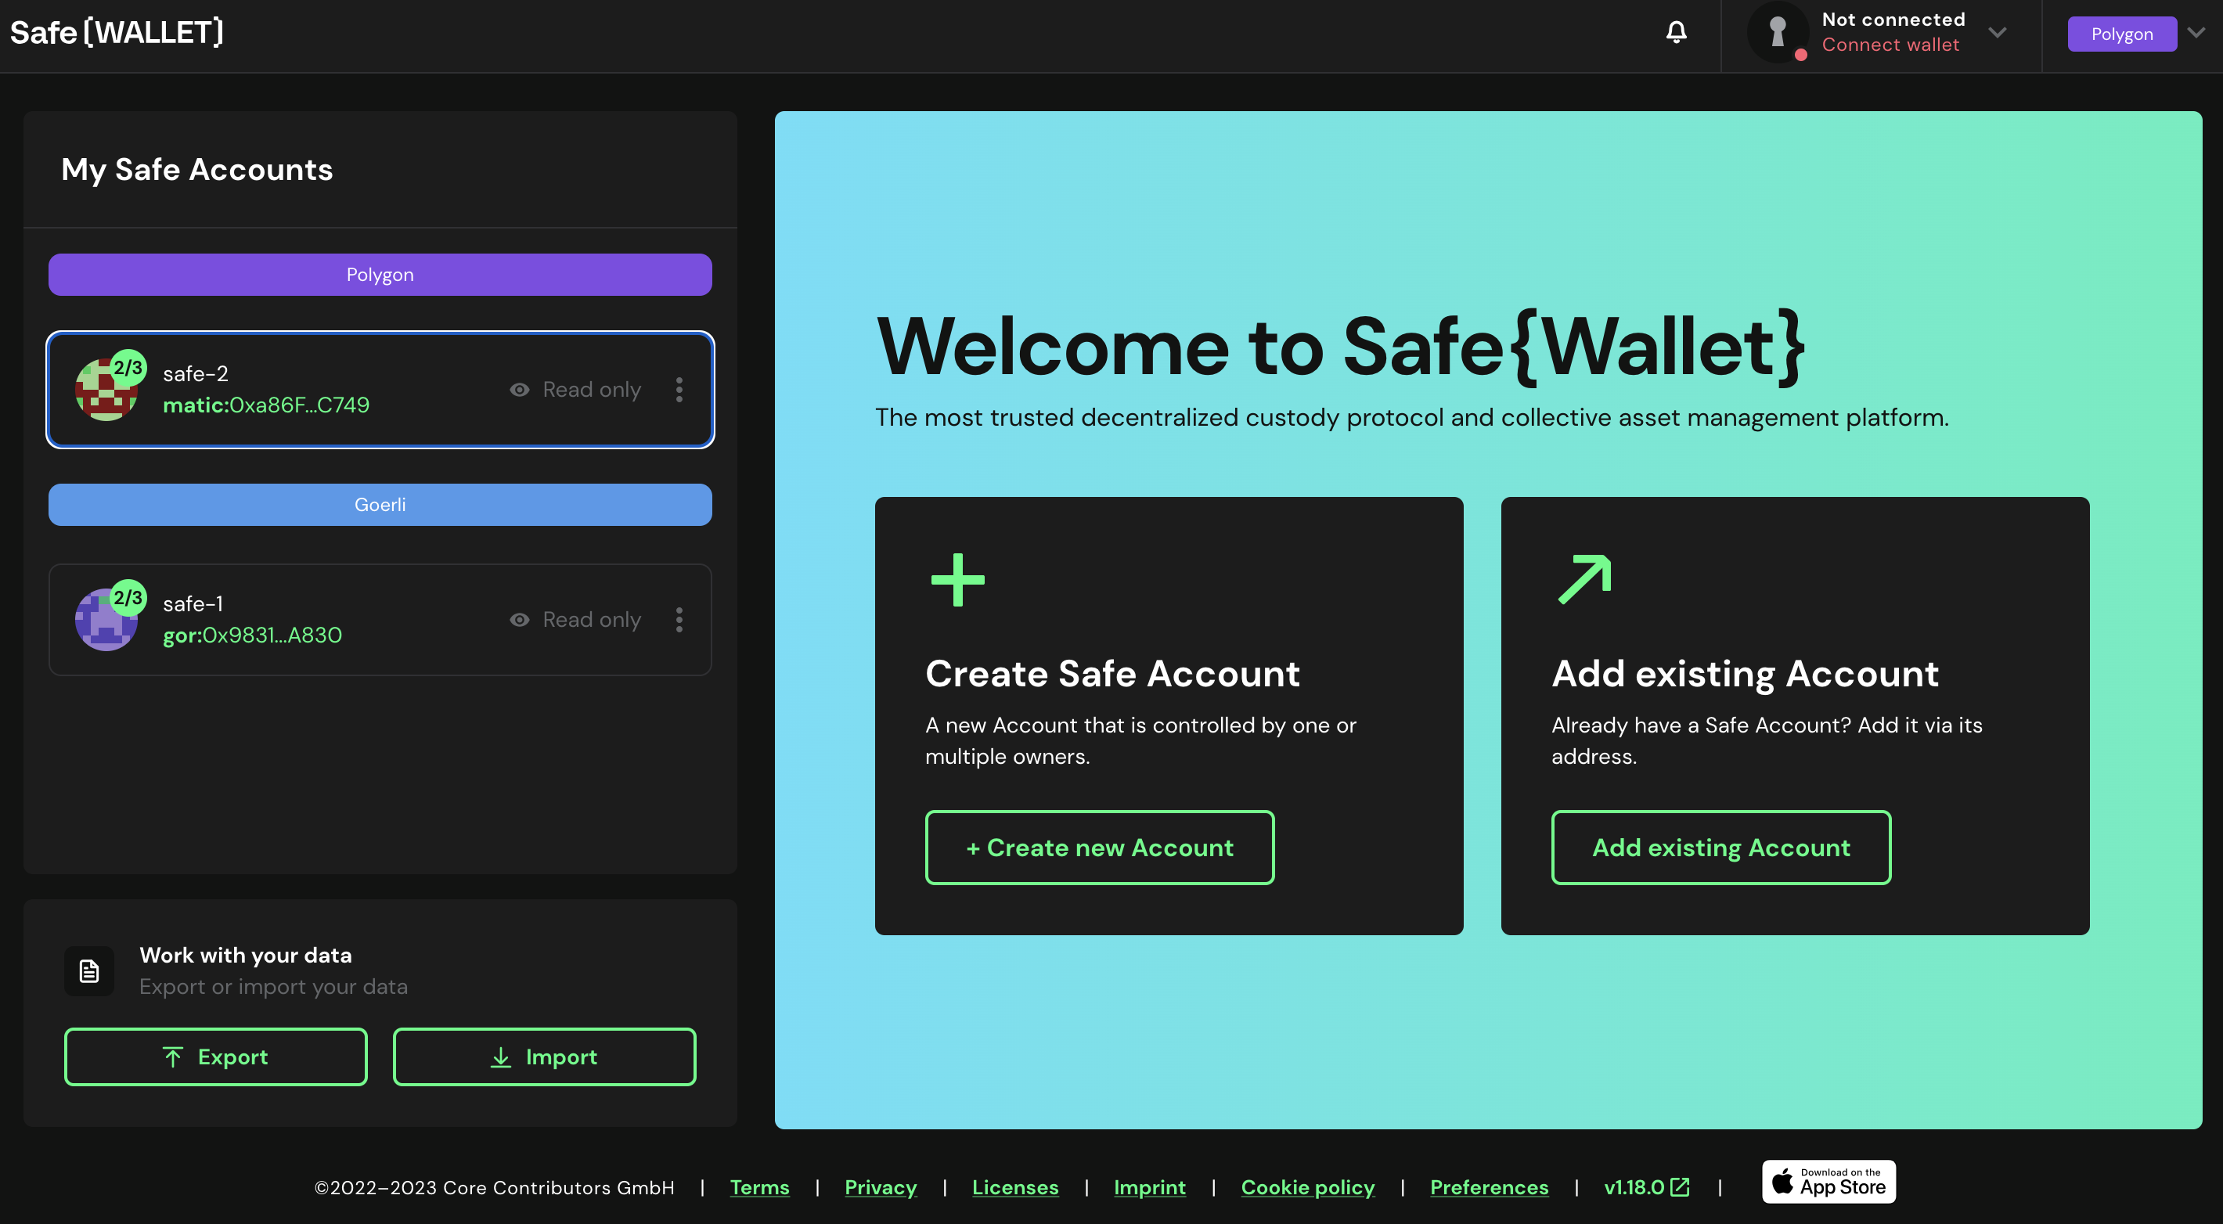Click Download on the App Store badge
Viewport: 2223px width, 1224px height.
[x=1828, y=1182]
